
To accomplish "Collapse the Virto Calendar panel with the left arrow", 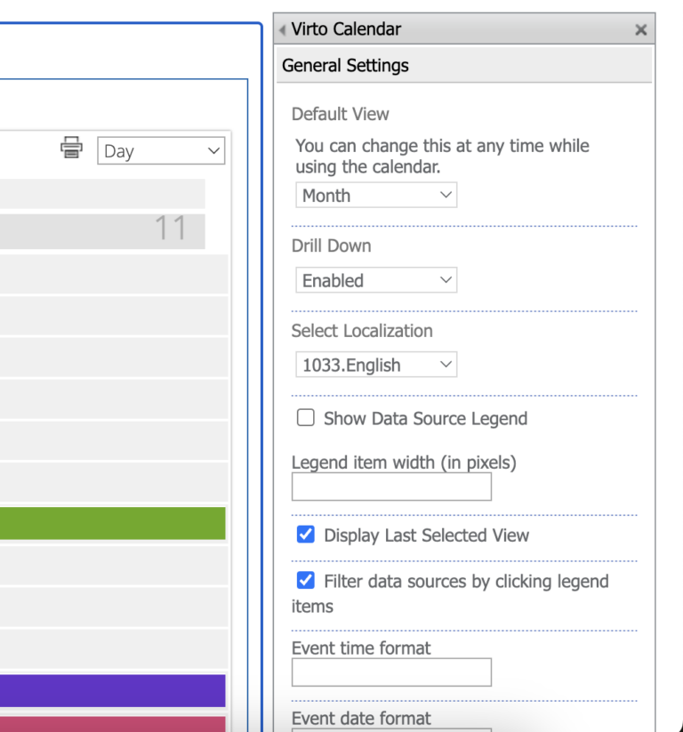I will (x=279, y=28).
